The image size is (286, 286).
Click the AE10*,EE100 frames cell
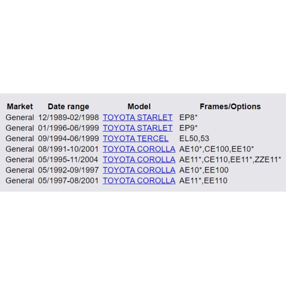(x=204, y=170)
